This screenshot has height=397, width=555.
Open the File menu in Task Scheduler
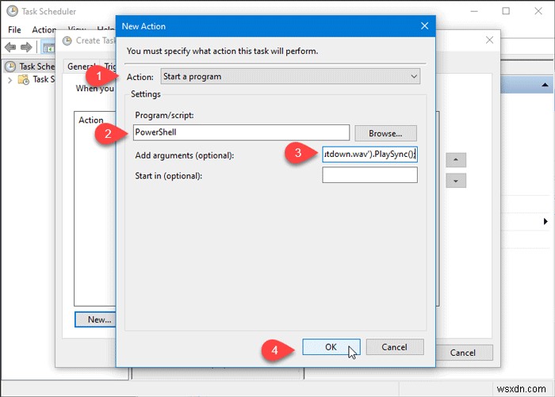tap(14, 30)
